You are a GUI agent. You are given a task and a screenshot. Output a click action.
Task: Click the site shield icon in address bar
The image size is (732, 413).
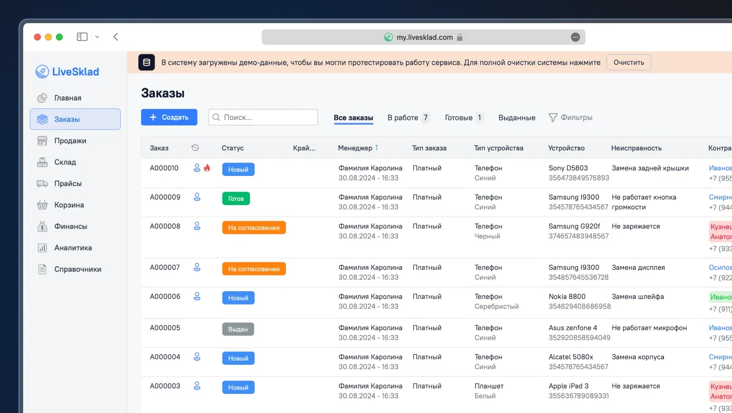pyautogui.click(x=389, y=37)
